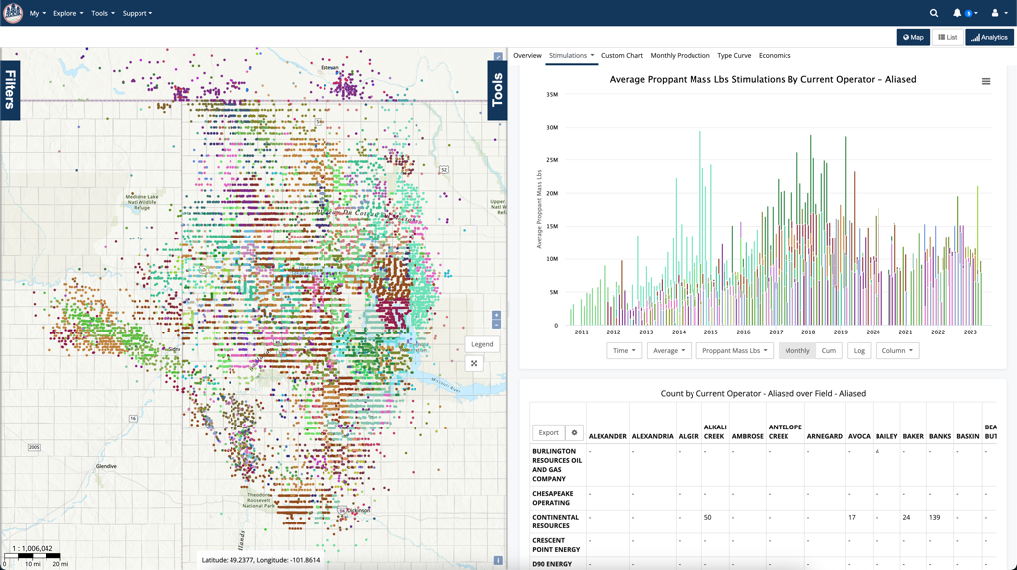
Task: Open the chart hamburger menu
Action: [986, 81]
